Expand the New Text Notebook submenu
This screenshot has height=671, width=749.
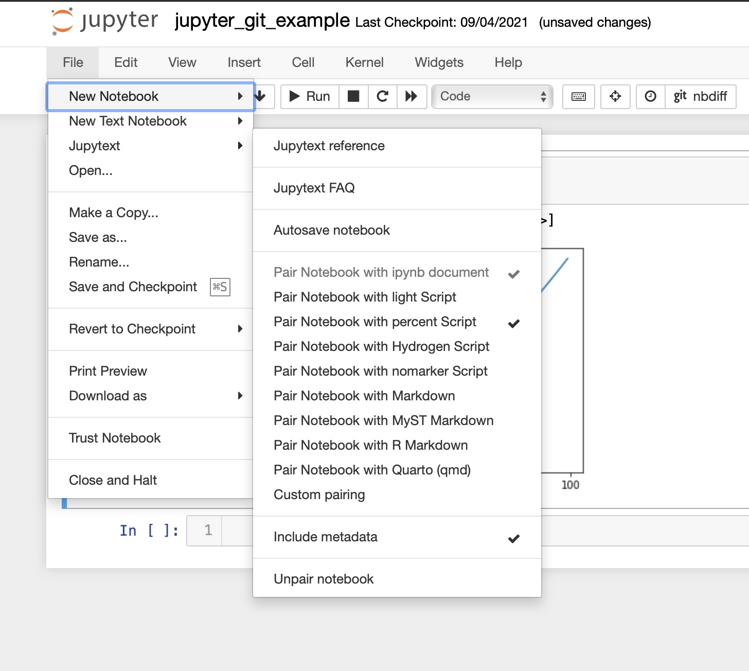[x=151, y=121]
